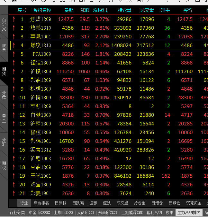This screenshot has height=217, width=208.
Task: Select the 鸡蛋1809 contract row
Action: (109, 185)
